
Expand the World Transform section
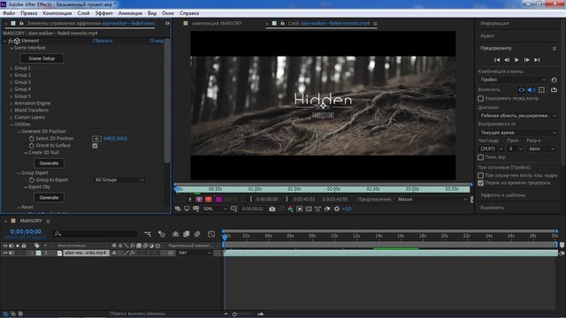coord(11,110)
